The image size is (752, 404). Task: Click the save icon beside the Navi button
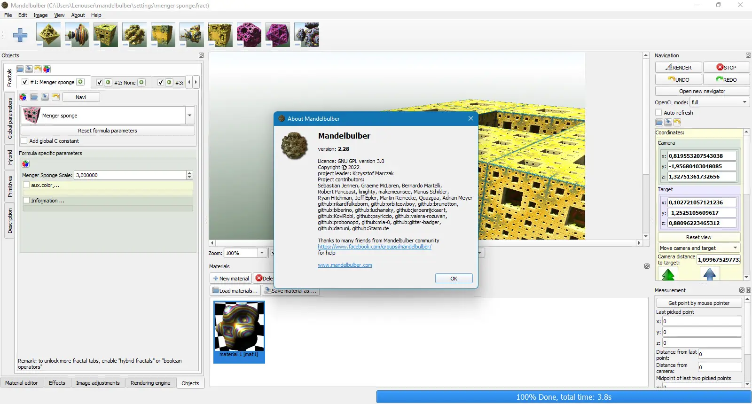45,97
